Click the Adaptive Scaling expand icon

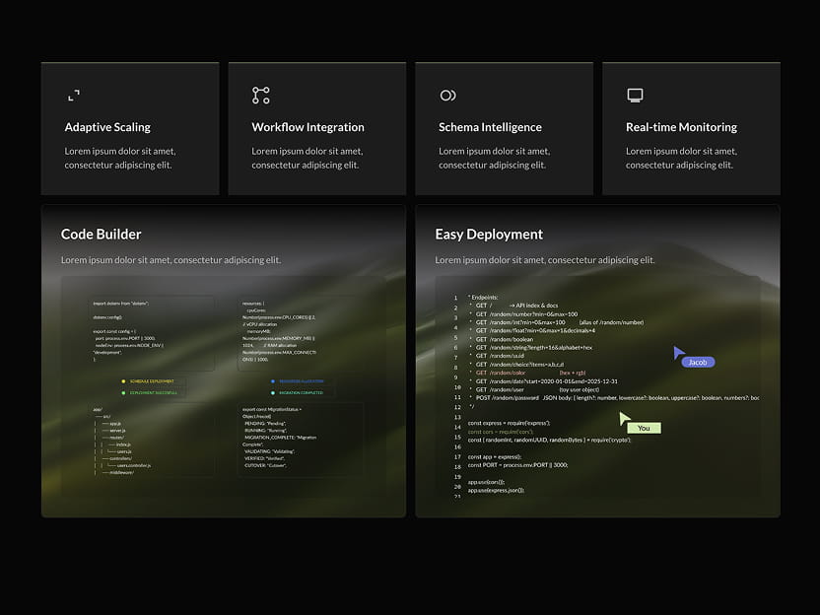pos(74,95)
